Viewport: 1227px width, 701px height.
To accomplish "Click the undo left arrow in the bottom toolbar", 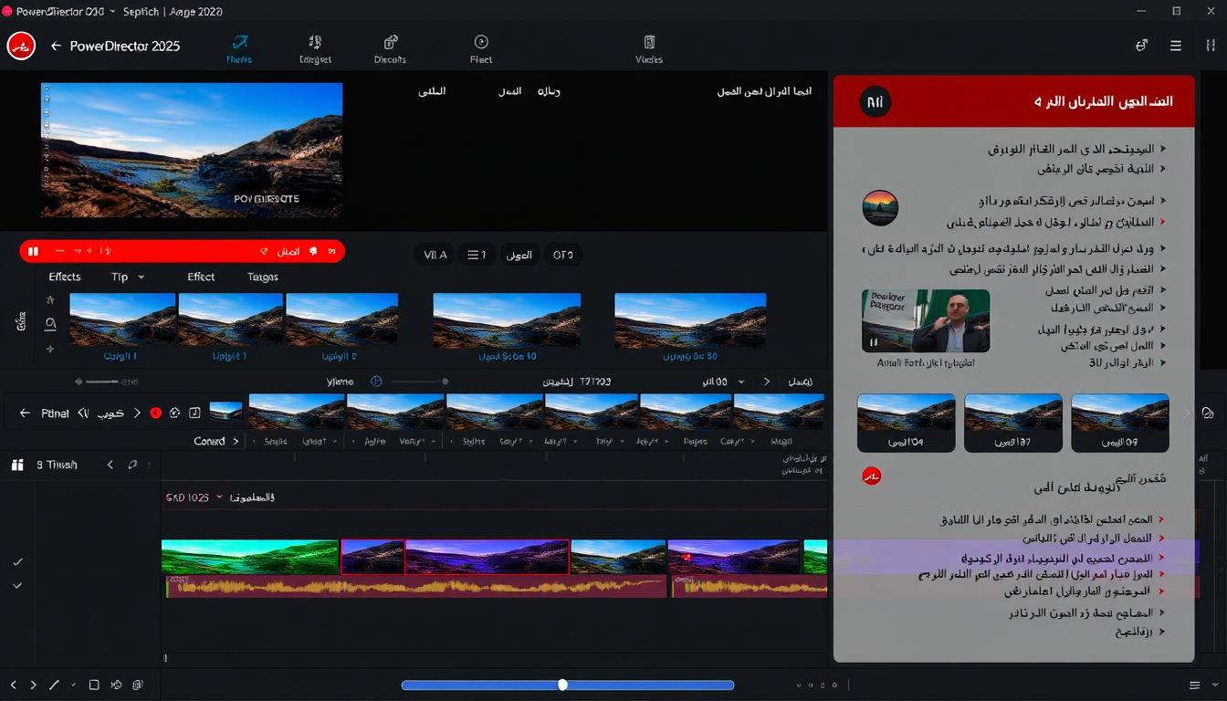I will [13, 685].
